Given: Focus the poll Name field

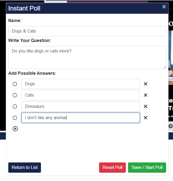Looking at the screenshot, I should coord(87,31).
